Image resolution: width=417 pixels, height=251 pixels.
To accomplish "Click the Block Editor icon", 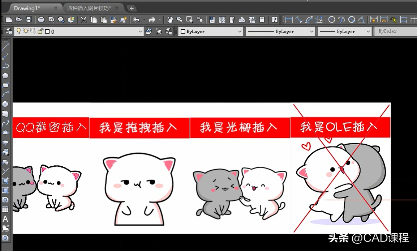I will point(124,20).
